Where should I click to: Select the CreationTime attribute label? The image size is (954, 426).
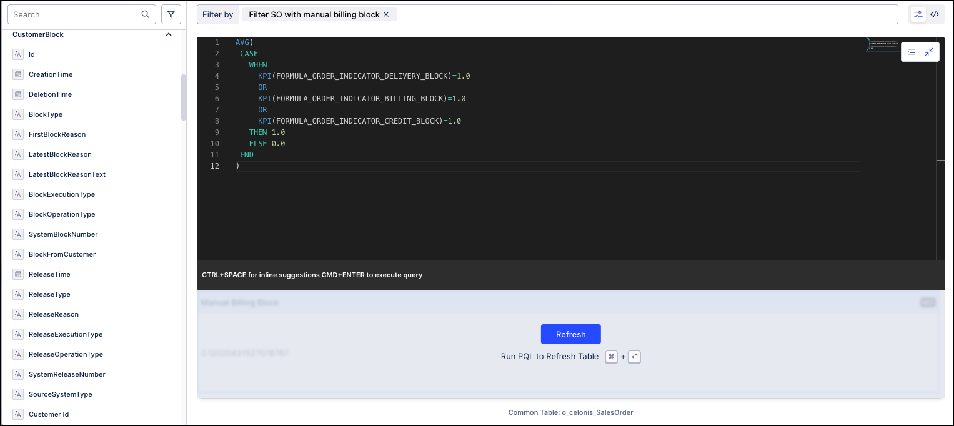(x=51, y=74)
